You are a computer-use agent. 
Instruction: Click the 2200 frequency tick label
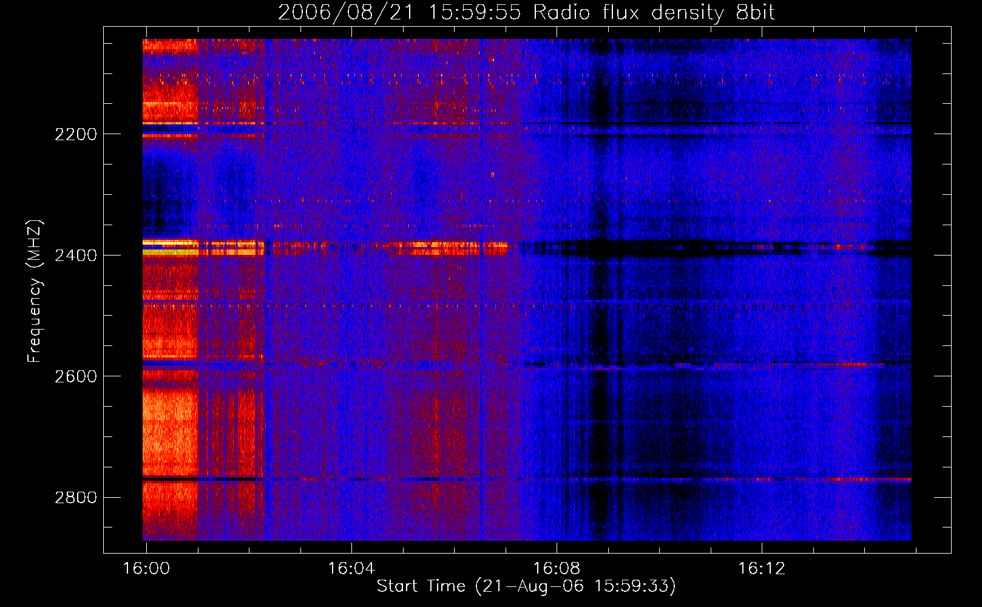click(76, 134)
